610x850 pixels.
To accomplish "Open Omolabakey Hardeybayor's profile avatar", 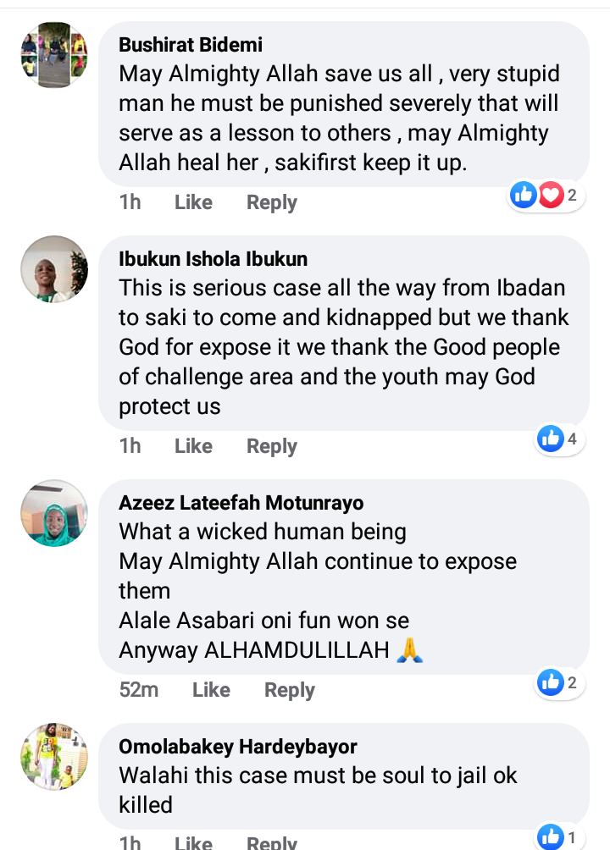I will pyautogui.click(x=54, y=756).
